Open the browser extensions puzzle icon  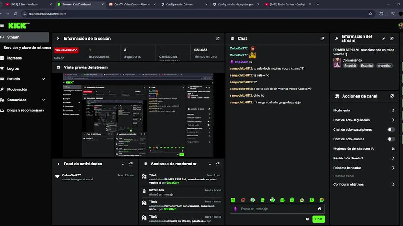pos(381,14)
